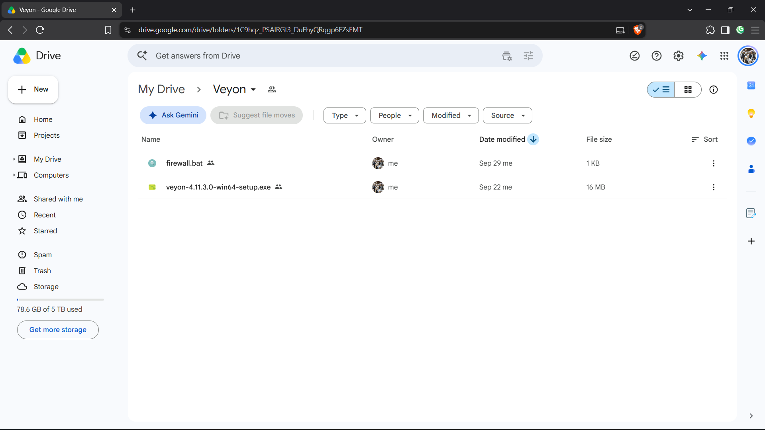Click the New button
This screenshot has height=430, width=765.
pos(33,90)
